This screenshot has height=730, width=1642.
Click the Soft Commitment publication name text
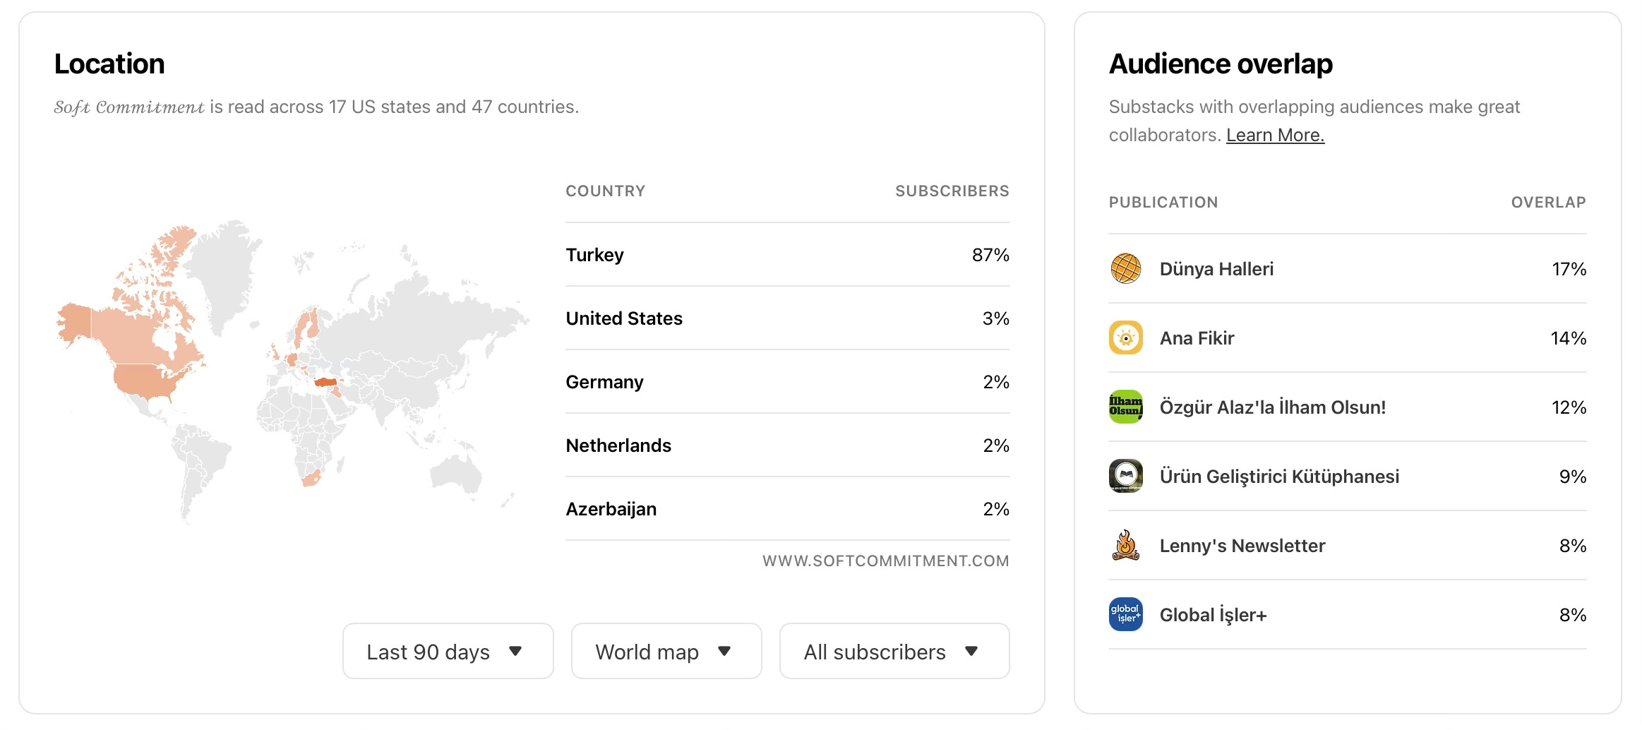coord(129,107)
